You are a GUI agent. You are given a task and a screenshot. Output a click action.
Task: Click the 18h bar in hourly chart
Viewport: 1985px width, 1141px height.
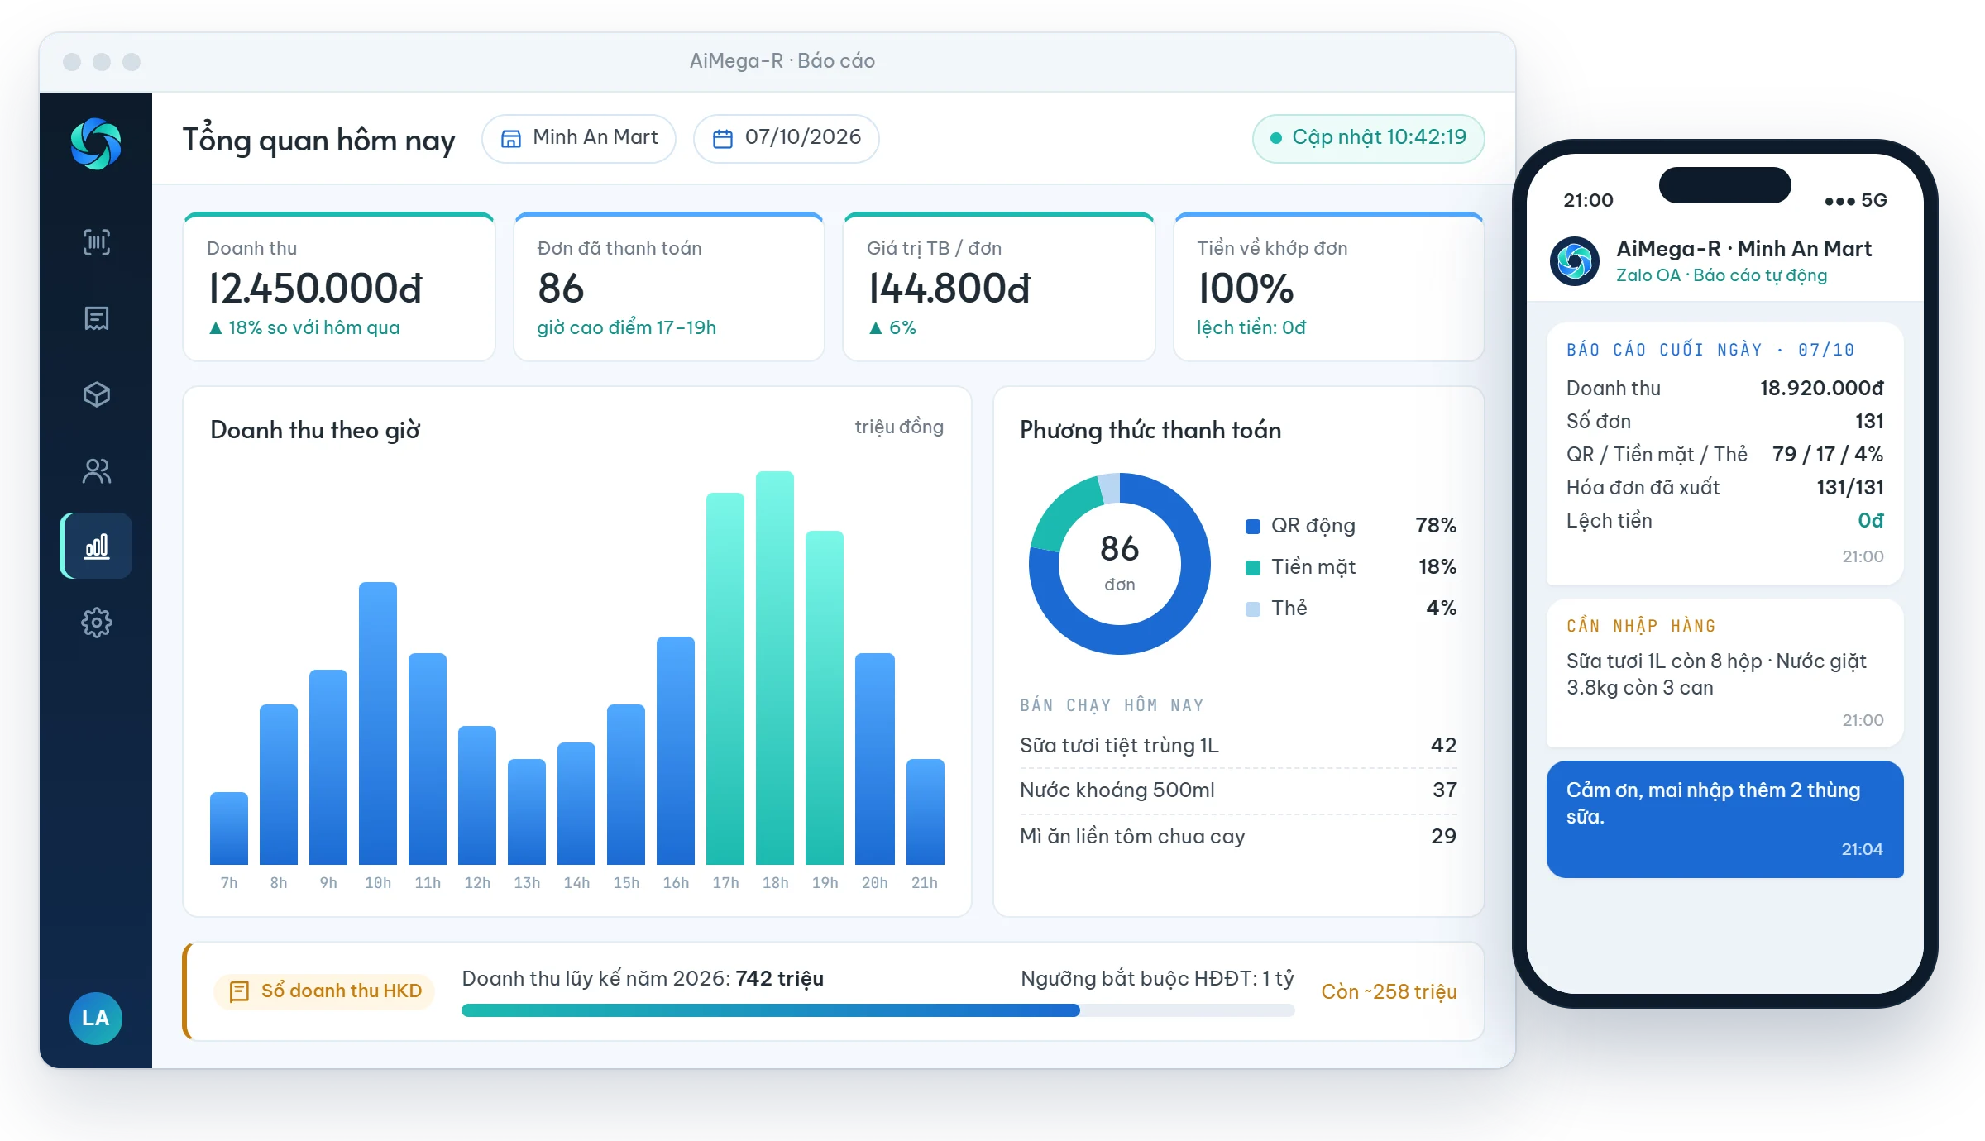[x=775, y=668]
